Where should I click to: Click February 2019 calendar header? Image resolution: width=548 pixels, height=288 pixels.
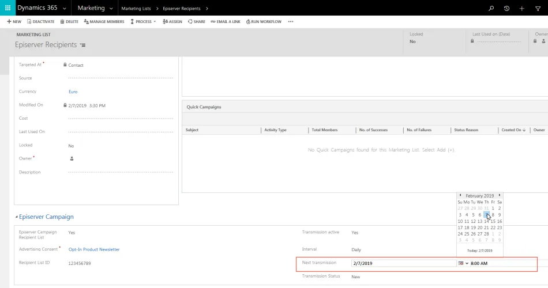pyautogui.click(x=480, y=195)
